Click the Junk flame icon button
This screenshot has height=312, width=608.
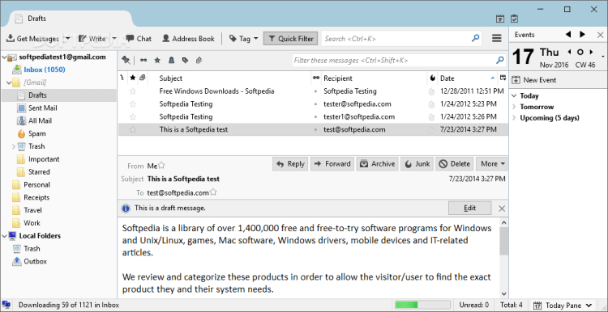point(417,164)
